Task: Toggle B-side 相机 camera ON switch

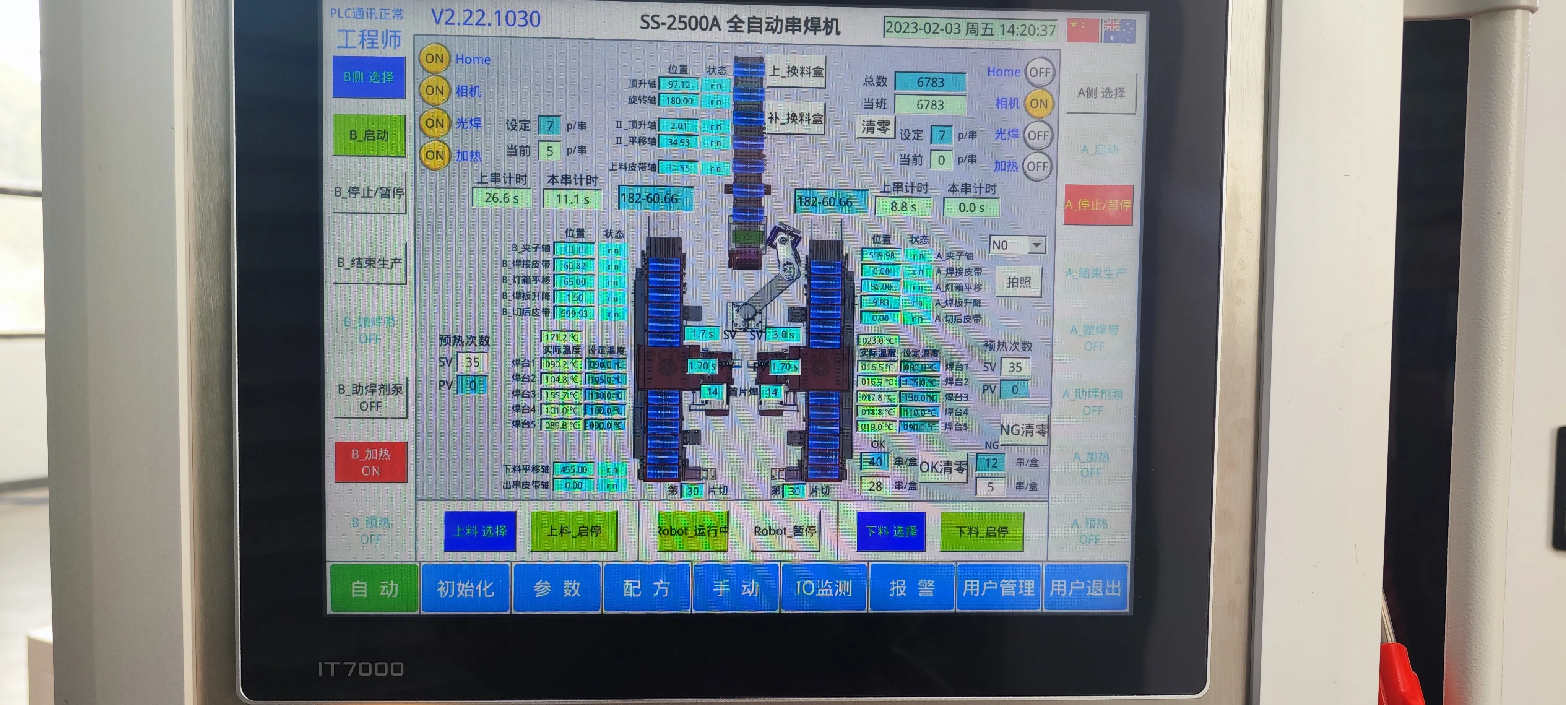Action: [x=434, y=91]
